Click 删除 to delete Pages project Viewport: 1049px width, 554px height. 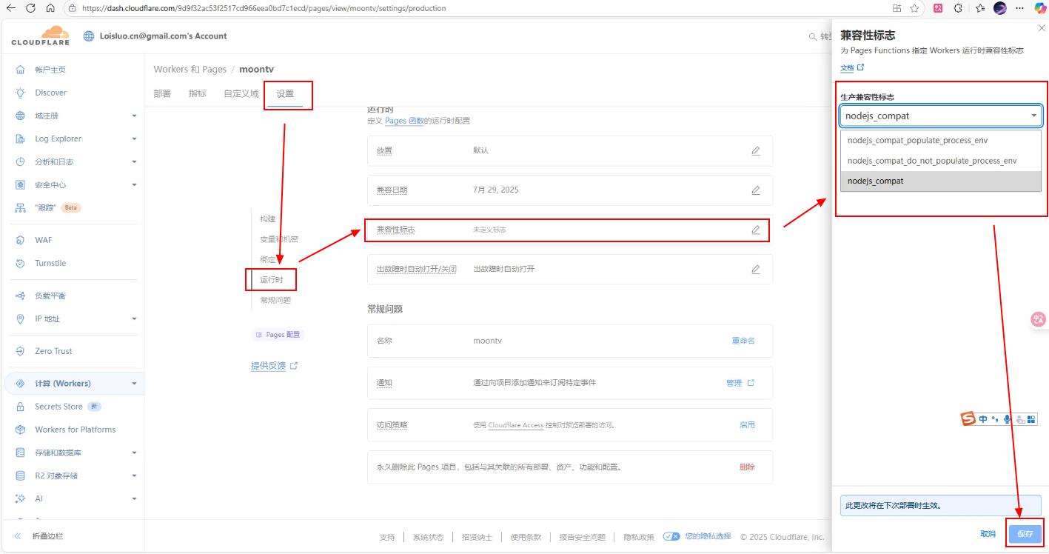tap(747, 467)
